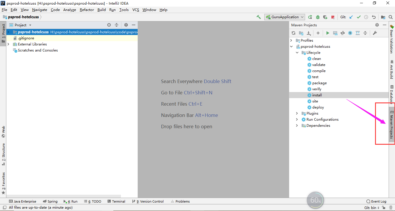Viewport: 395px width, 211px height.
Task: Open the Event Log
Action: tap(376, 201)
